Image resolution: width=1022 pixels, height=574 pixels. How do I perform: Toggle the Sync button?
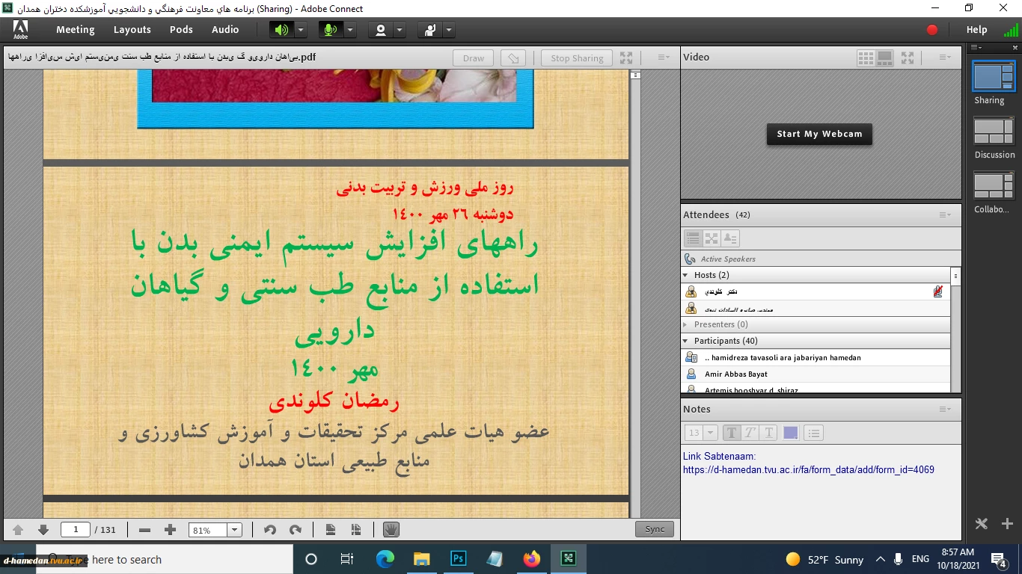point(655,529)
